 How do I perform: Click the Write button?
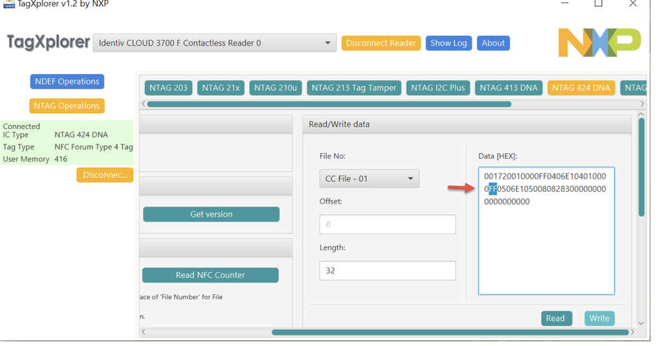tap(599, 318)
